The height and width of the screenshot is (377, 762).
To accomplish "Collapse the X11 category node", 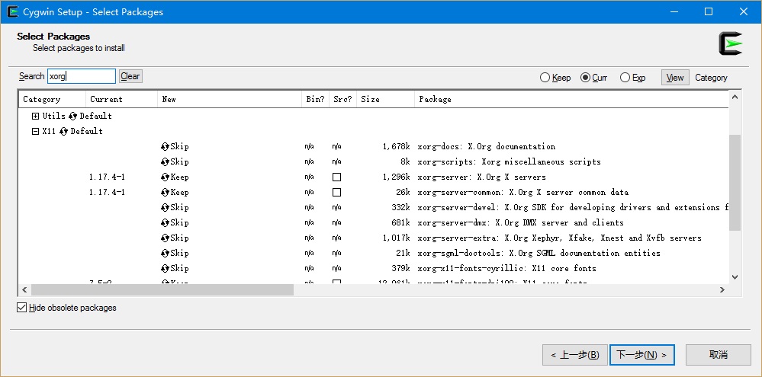I will coord(35,131).
